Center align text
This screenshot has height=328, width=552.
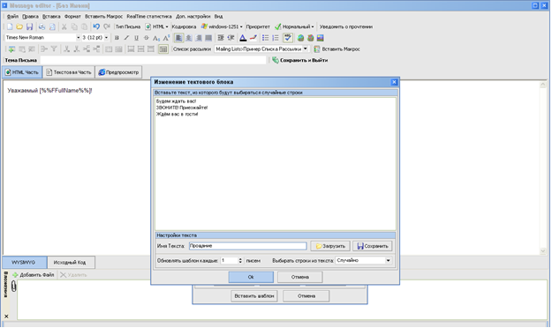189,38
